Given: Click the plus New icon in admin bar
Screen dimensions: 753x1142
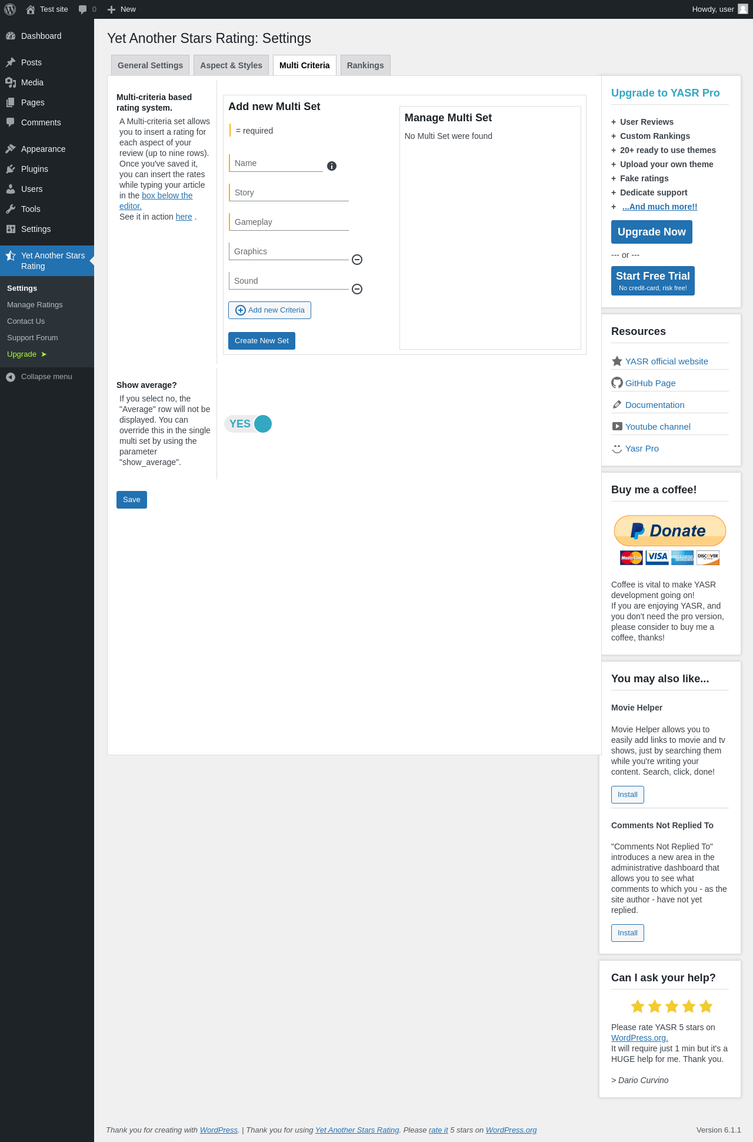Looking at the screenshot, I should click(x=111, y=9).
